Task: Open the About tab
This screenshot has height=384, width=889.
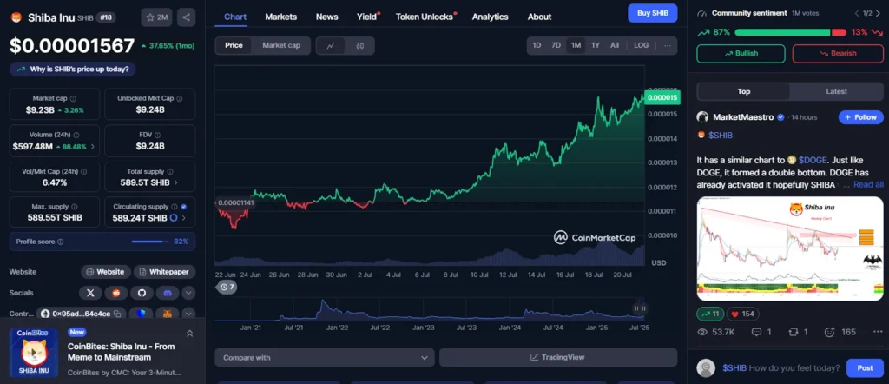Action: click(539, 17)
